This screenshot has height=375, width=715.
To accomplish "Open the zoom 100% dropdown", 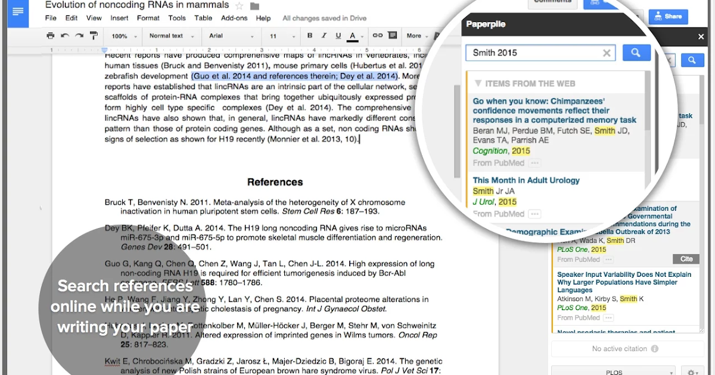I will [x=125, y=36].
